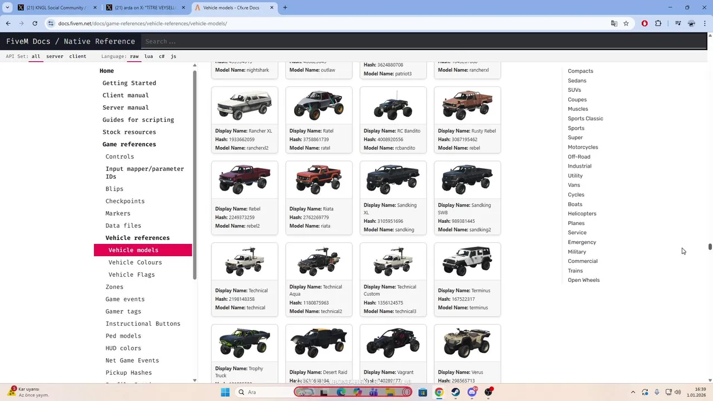
Task: Jump to Motorcycles category
Action: coord(583,147)
